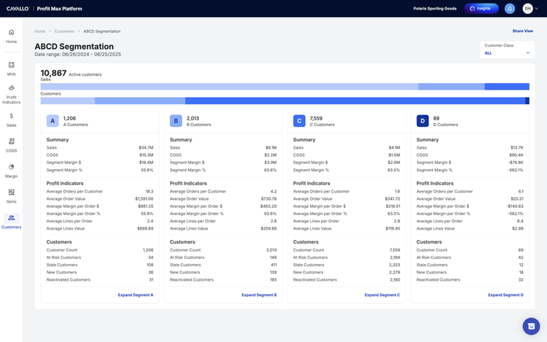Click Segment B New Customers 139

coord(273,272)
